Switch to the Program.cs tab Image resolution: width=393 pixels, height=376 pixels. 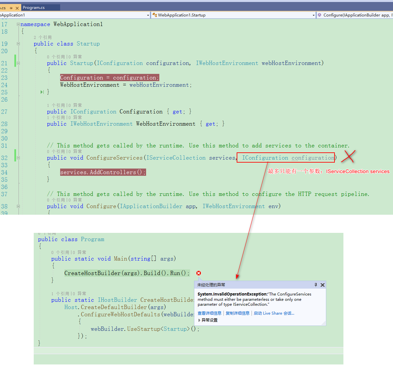34,8
